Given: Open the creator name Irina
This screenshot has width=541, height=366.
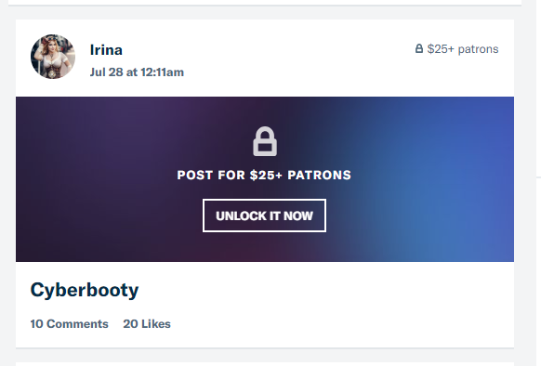Looking at the screenshot, I should (x=106, y=50).
